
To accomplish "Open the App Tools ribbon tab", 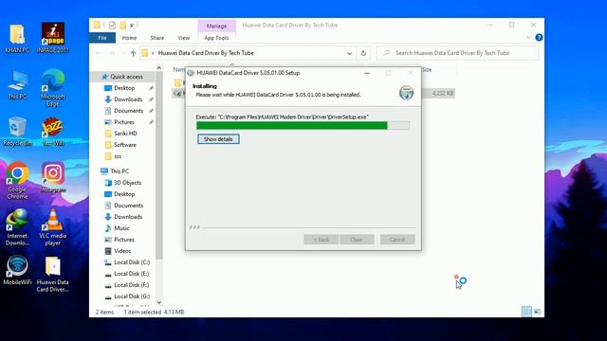I will tap(216, 38).
